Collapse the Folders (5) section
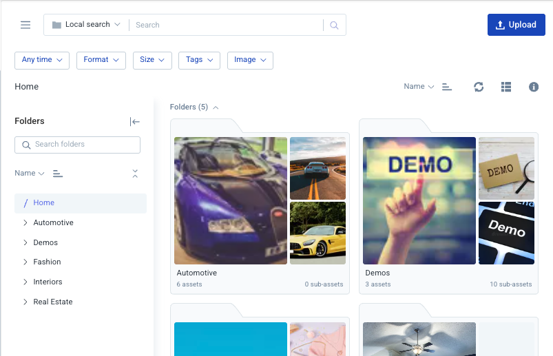The height and width of the screenshot is (356, 553). point(216,107)
